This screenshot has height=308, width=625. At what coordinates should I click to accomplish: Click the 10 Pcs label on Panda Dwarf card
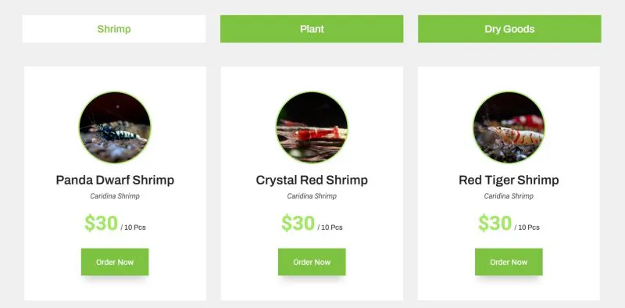click(x=134, y=227)
